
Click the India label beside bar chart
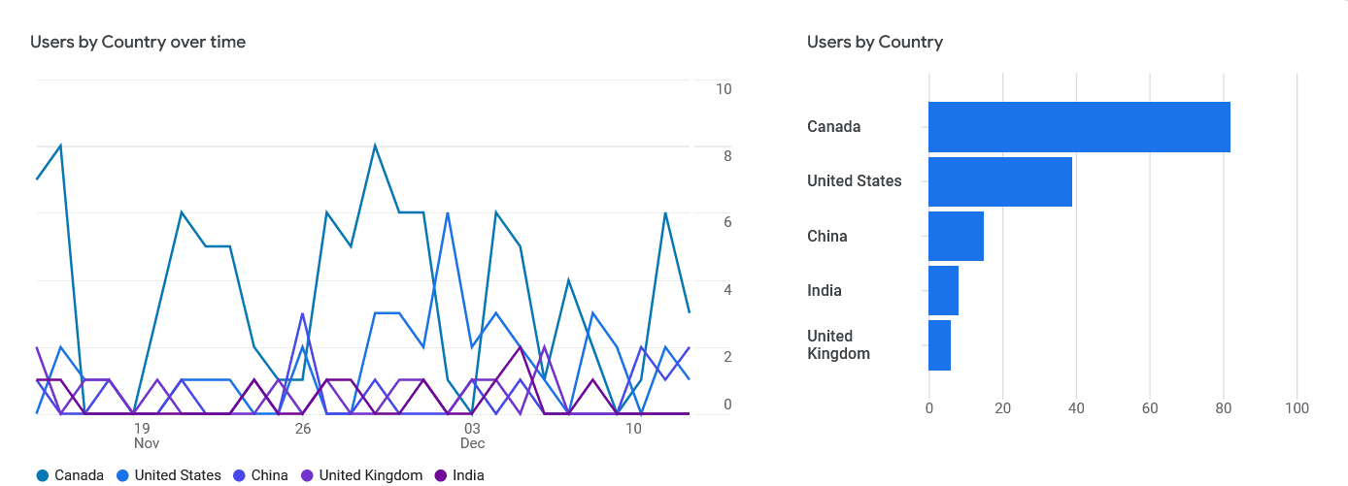point(825,291)
